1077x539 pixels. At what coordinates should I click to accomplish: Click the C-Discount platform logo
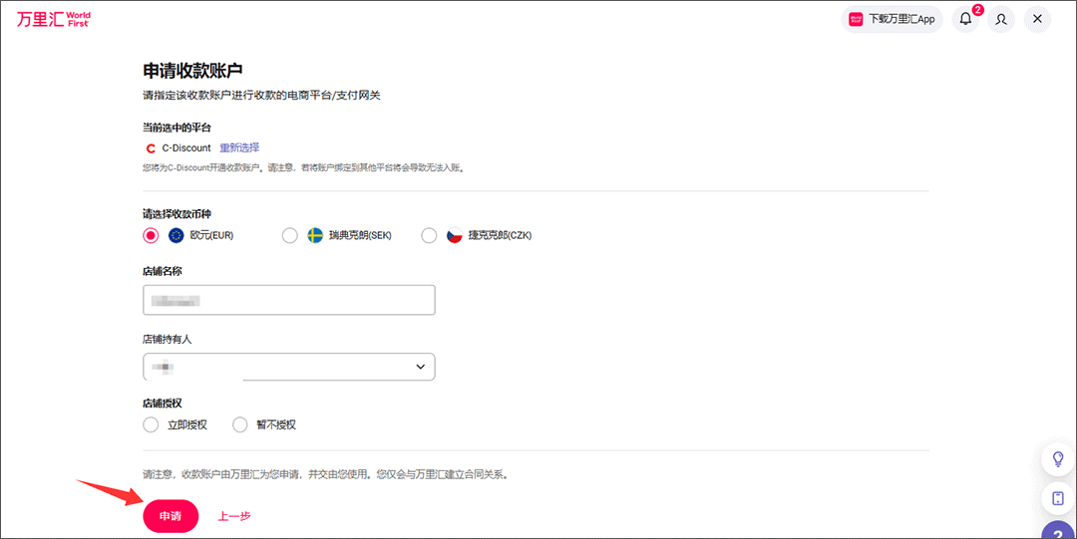(151, 147)
